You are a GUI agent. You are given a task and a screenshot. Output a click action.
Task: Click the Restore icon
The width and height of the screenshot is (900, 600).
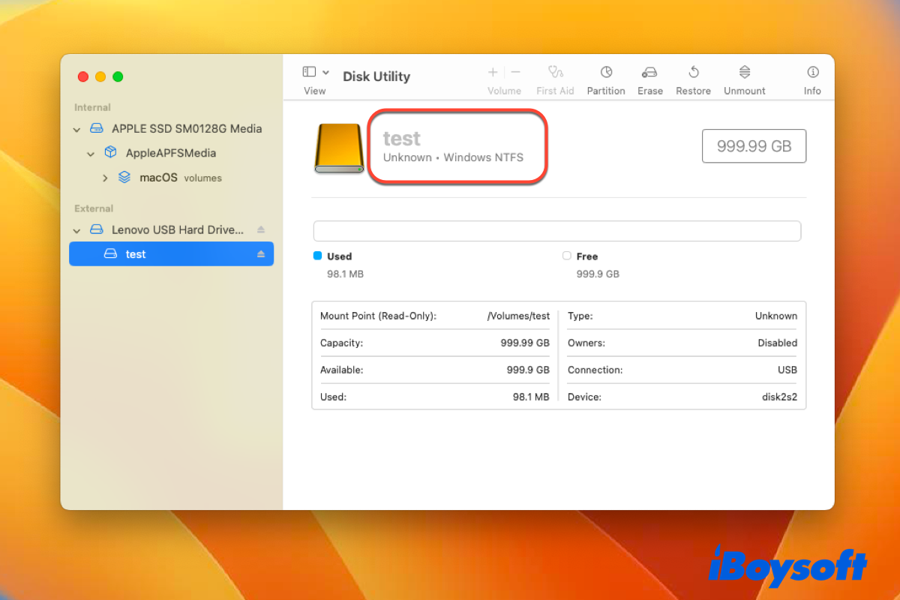pos(692,75)
